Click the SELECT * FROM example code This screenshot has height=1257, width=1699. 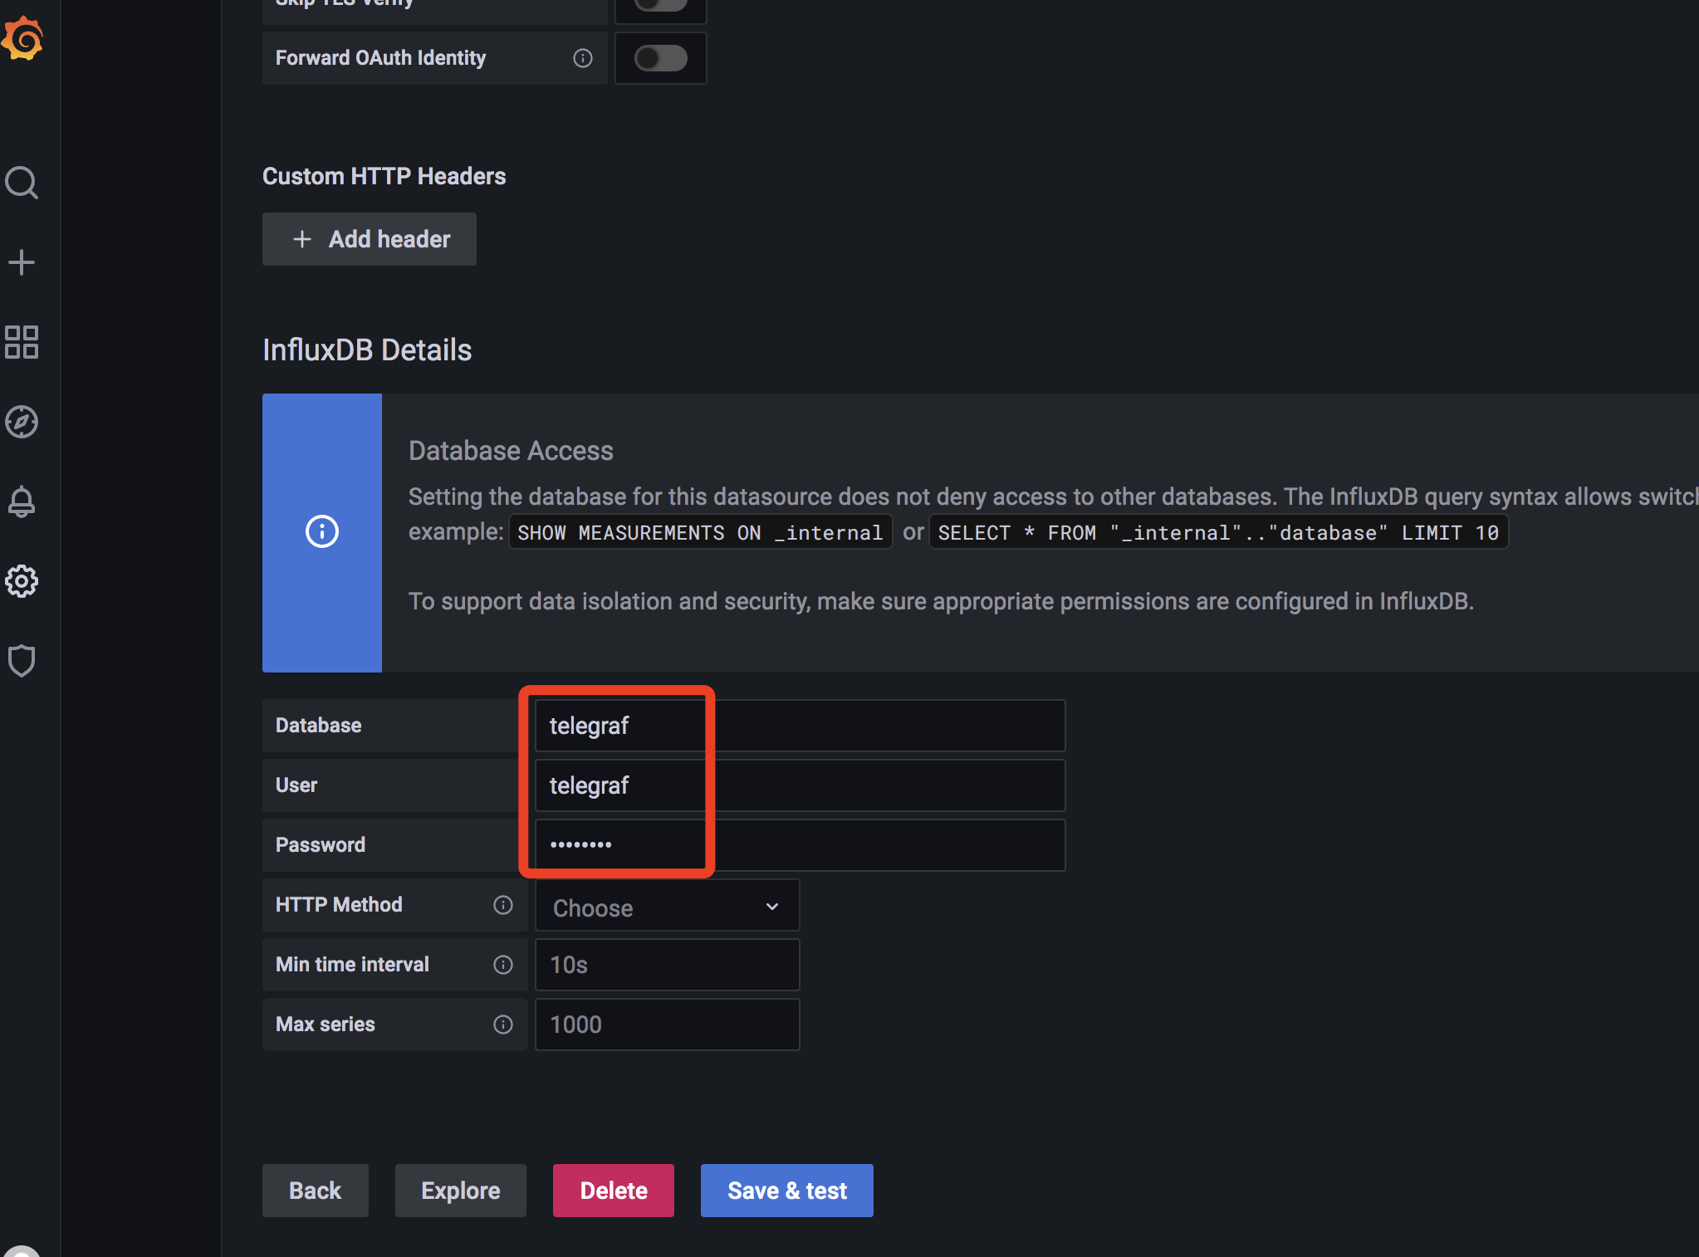[1218, 532]
